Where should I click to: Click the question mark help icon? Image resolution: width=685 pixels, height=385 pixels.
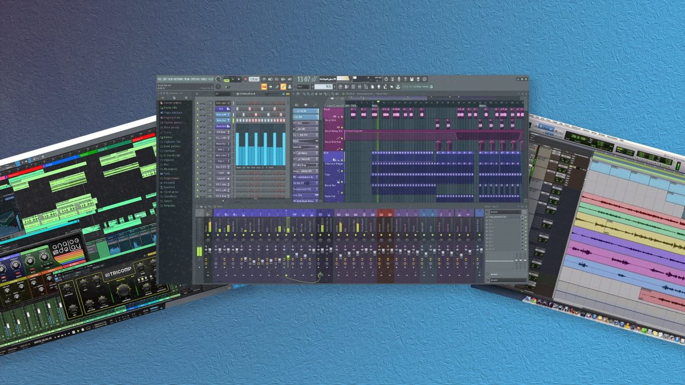click(x=405, y=79)
